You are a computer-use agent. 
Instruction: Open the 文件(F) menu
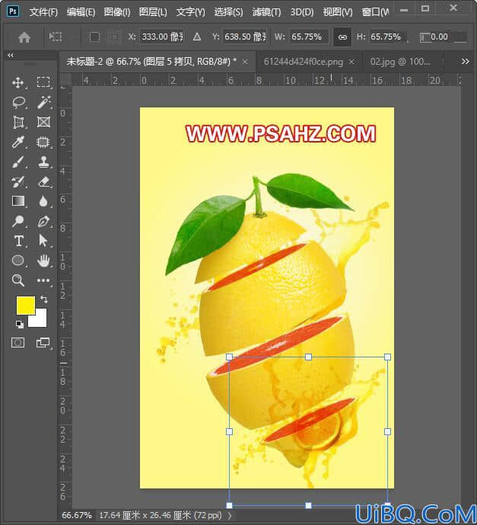[43, 12]
